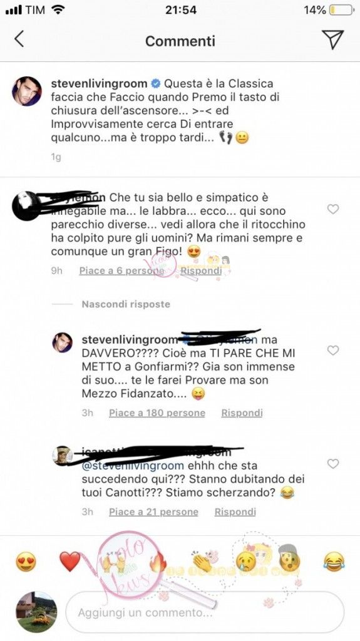Open stevenlivingroom's profile picture at top
Viewport: 360px width, 641px height.
pos(26,91)
